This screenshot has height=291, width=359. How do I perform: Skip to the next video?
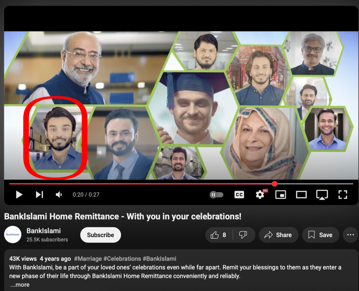coord(39,195)
